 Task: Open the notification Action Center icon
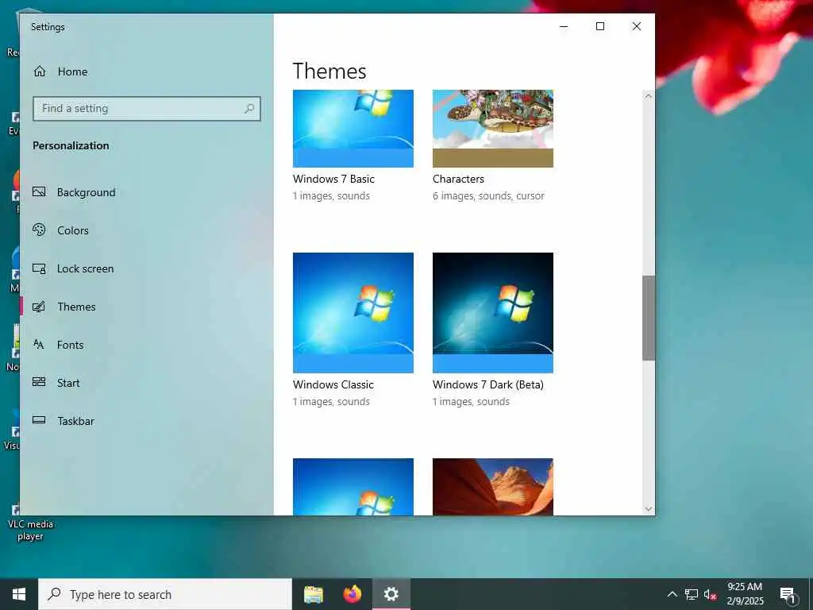coord(788,595)
